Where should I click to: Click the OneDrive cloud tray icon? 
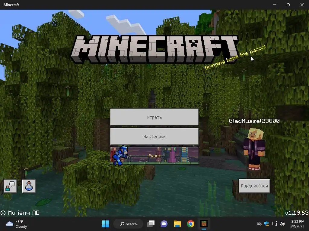259,224
